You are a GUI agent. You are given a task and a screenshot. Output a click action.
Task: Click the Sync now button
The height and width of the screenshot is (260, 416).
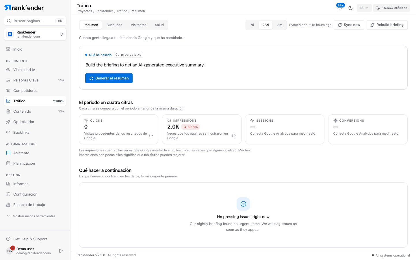[349, 25]
